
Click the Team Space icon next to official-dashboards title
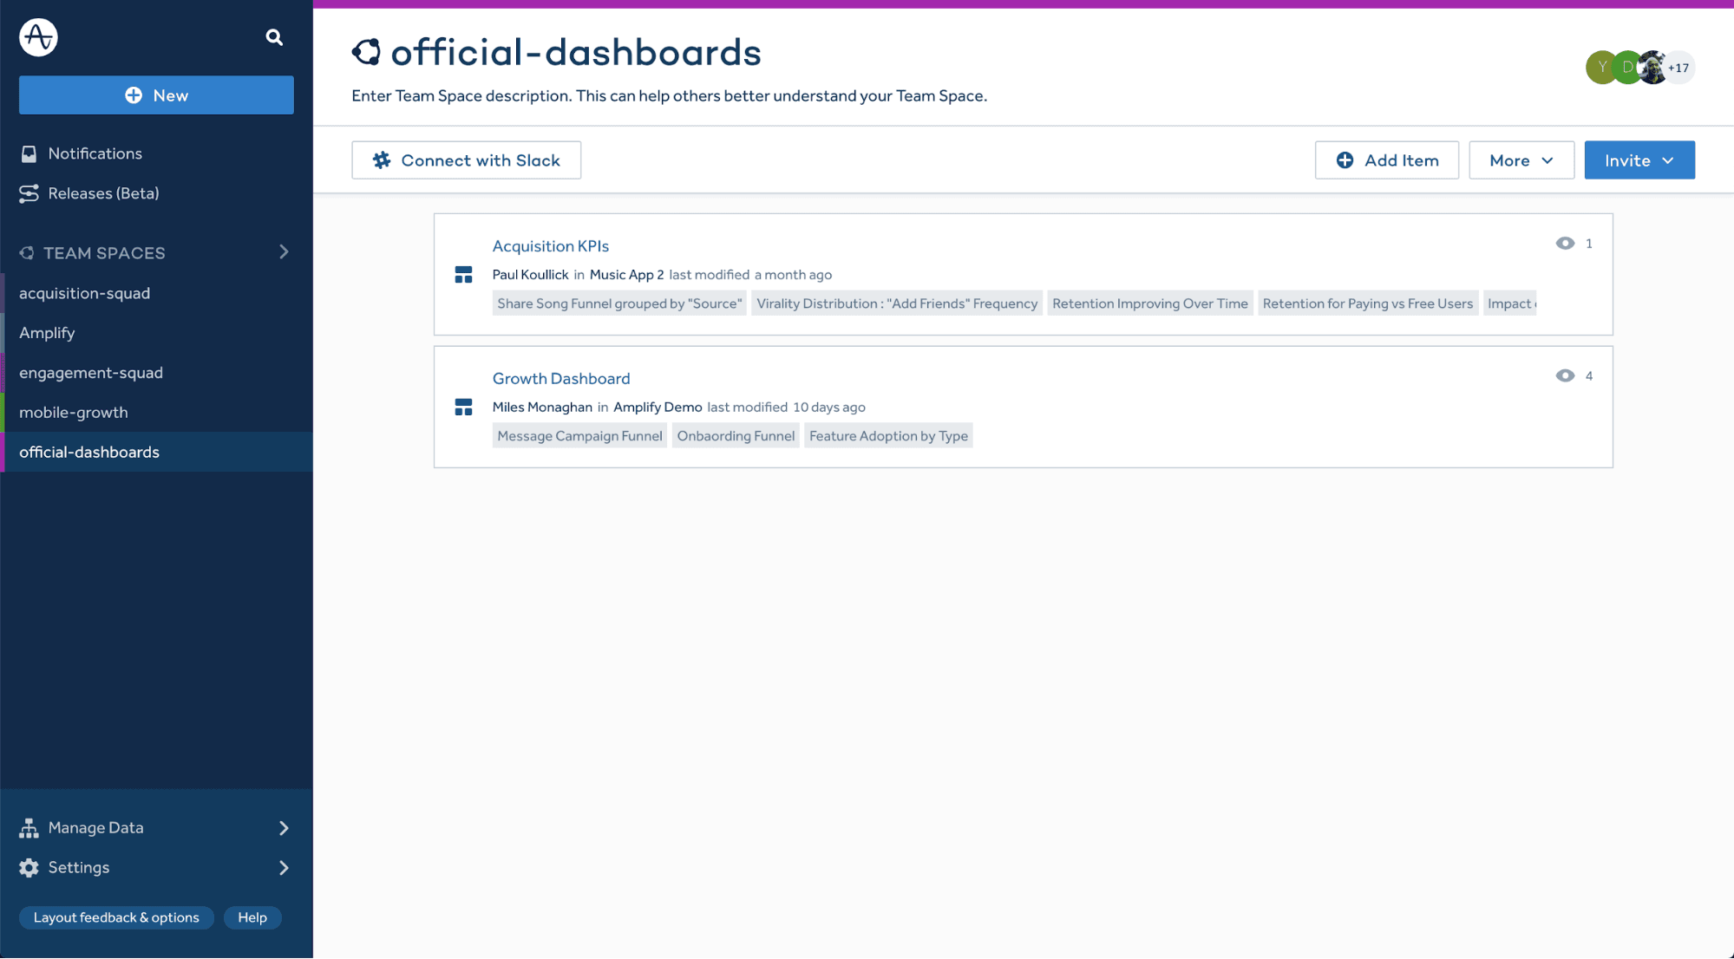click(367, 51)
